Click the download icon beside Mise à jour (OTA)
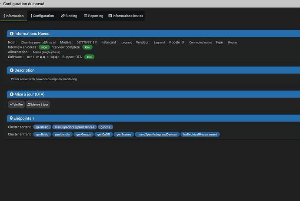The height and width of the screenshot is (201, 300). tap(11, 94)
